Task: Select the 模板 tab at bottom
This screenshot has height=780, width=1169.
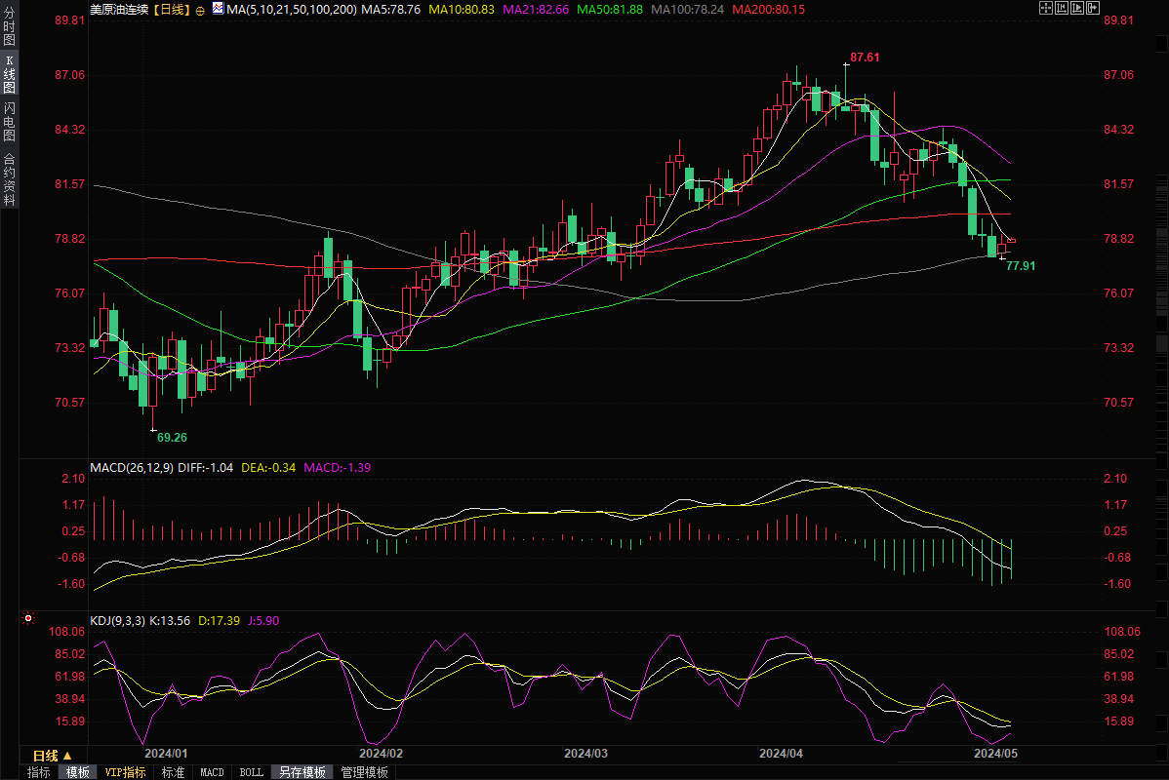Action: (x=78, y=772)
